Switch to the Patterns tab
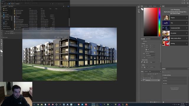The width and height of the screenshot is (189, 106). click(155, 6)
